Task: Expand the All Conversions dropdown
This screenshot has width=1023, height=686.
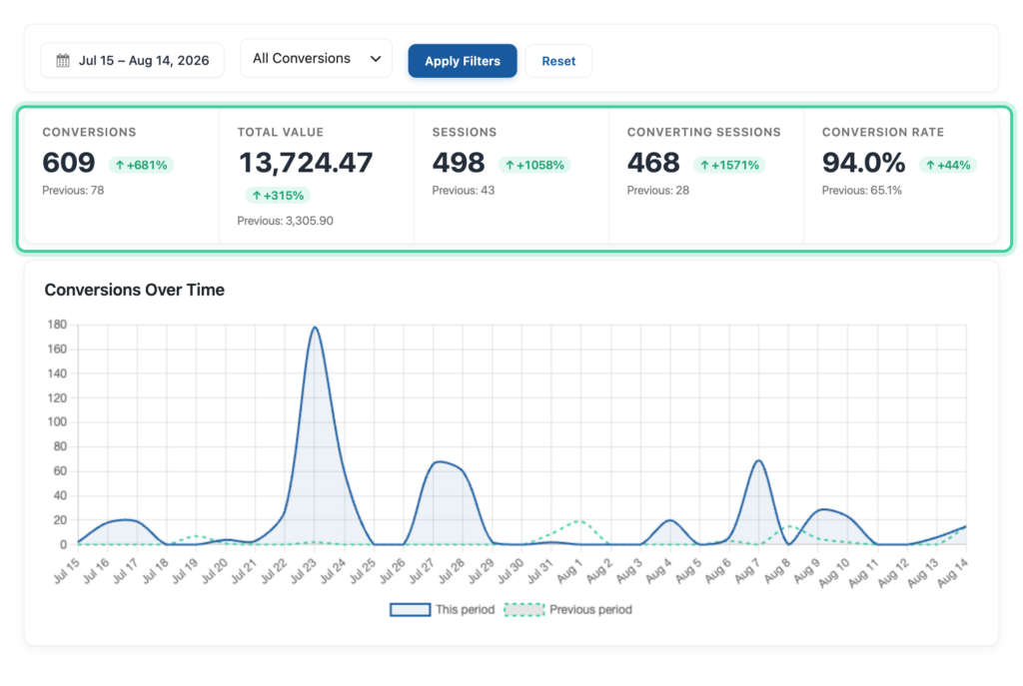Action: [x=317, y=59]
